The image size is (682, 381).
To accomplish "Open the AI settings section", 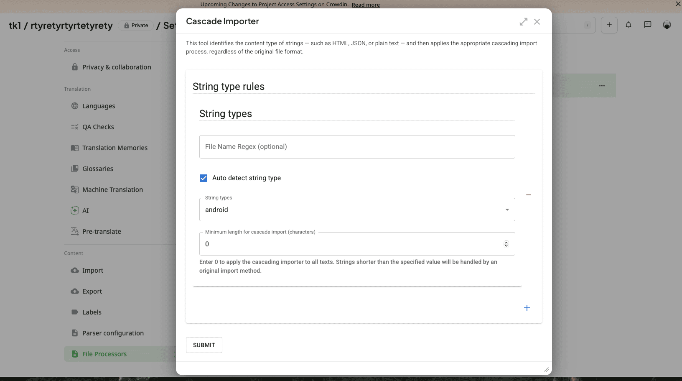I will point(85,210).
